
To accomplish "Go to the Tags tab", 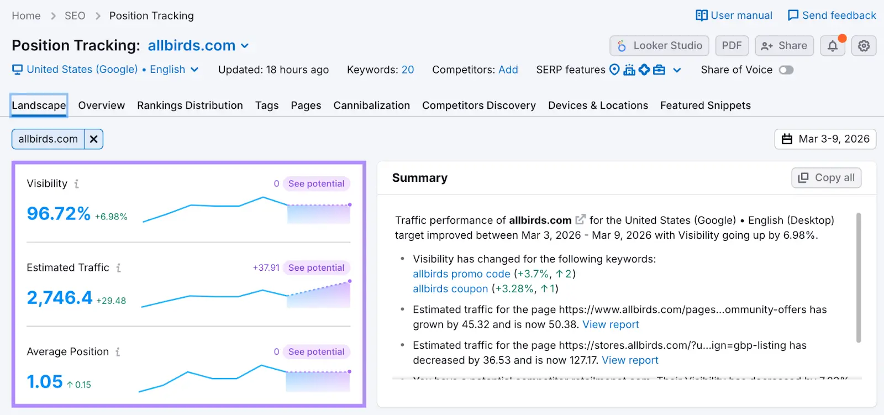I will 267,106.
